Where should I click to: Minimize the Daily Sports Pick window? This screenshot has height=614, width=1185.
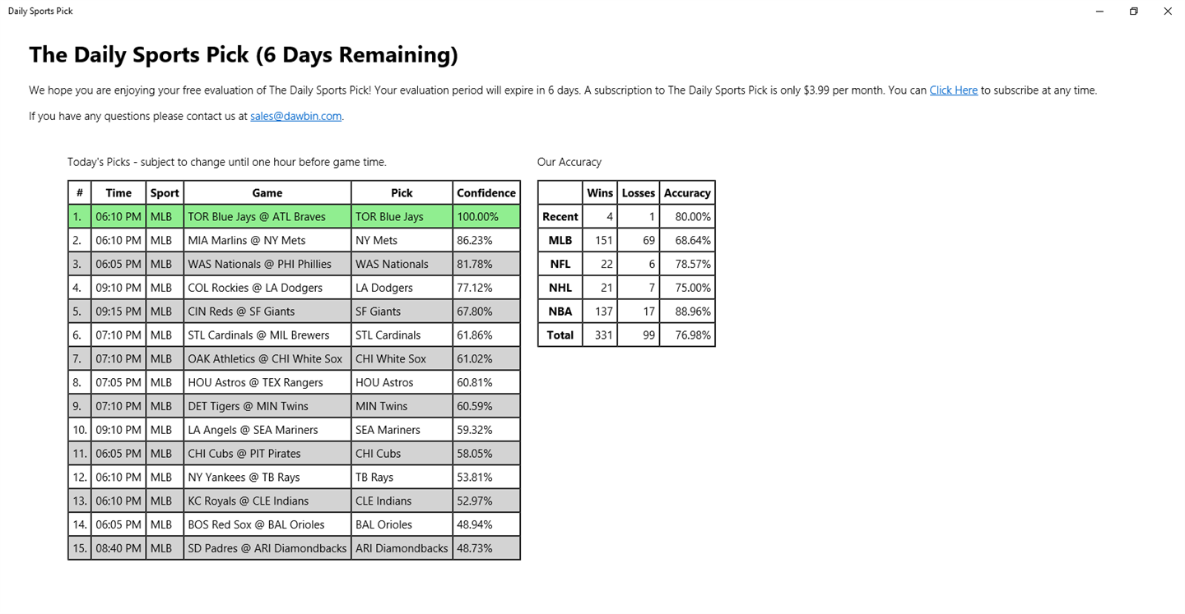(1100, 12)
